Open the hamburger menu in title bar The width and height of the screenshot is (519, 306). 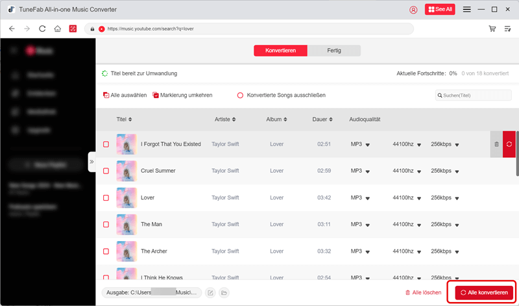(x=466, y=10)
